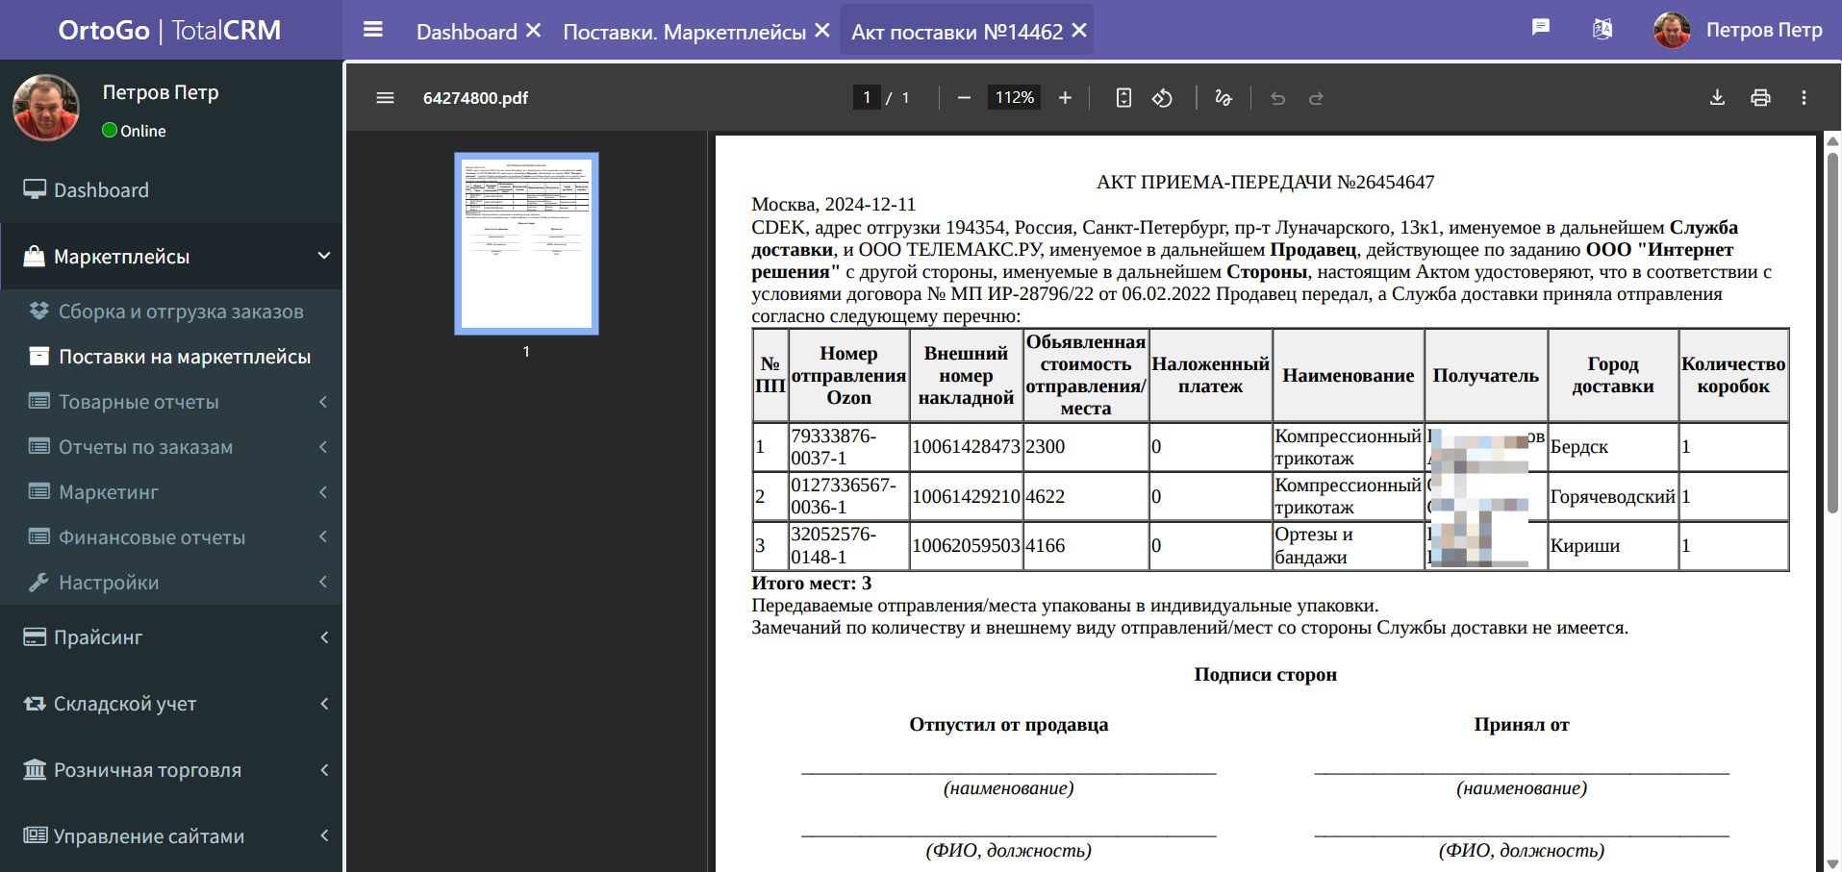Image resolution: width=1842 pixels, height=872 pixels.
Task: Print the PDF document
Action: [x=1760, y=98]
